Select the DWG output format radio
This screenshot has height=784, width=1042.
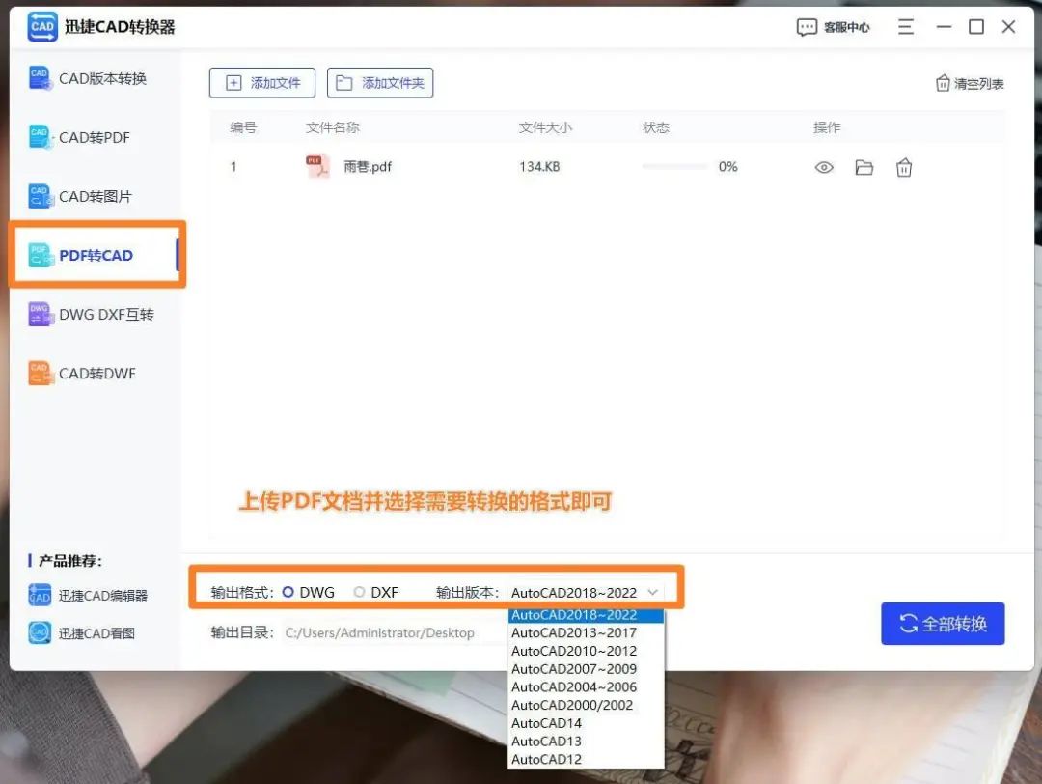(288, 592)
